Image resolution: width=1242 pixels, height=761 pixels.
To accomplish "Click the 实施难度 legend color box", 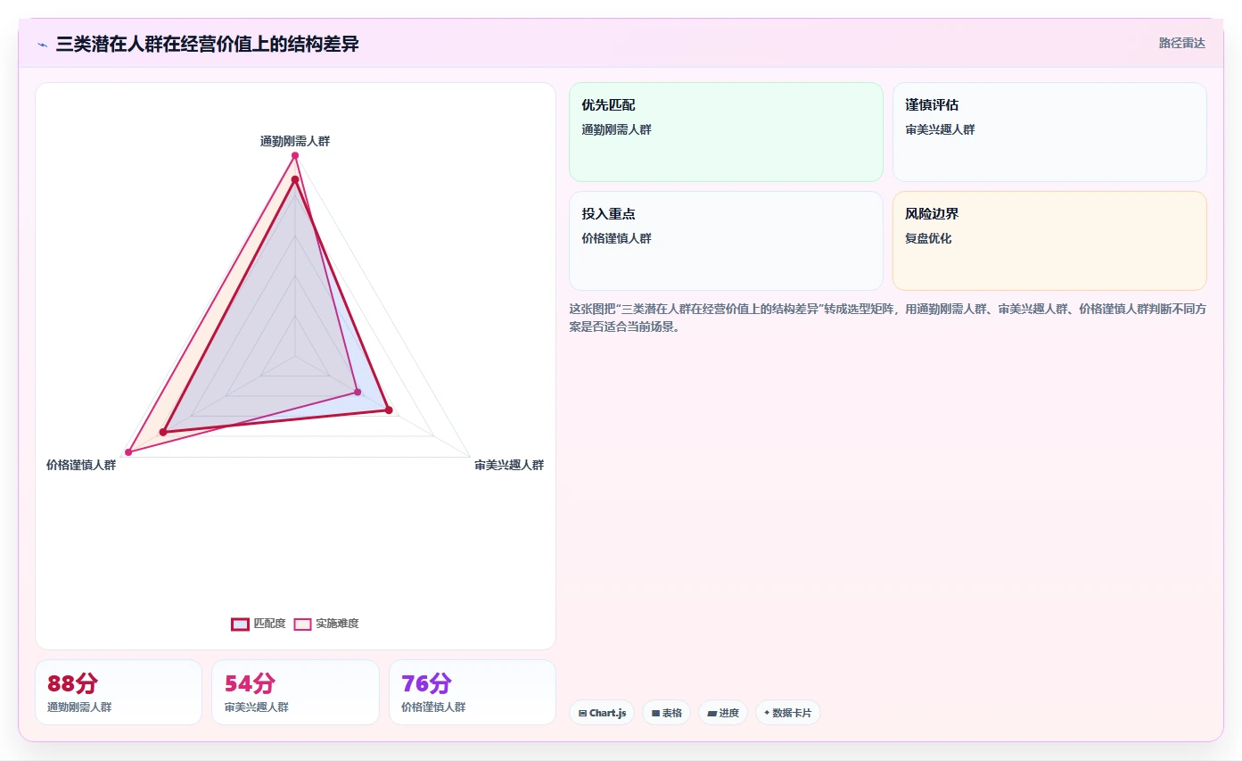I will [302, 624].
